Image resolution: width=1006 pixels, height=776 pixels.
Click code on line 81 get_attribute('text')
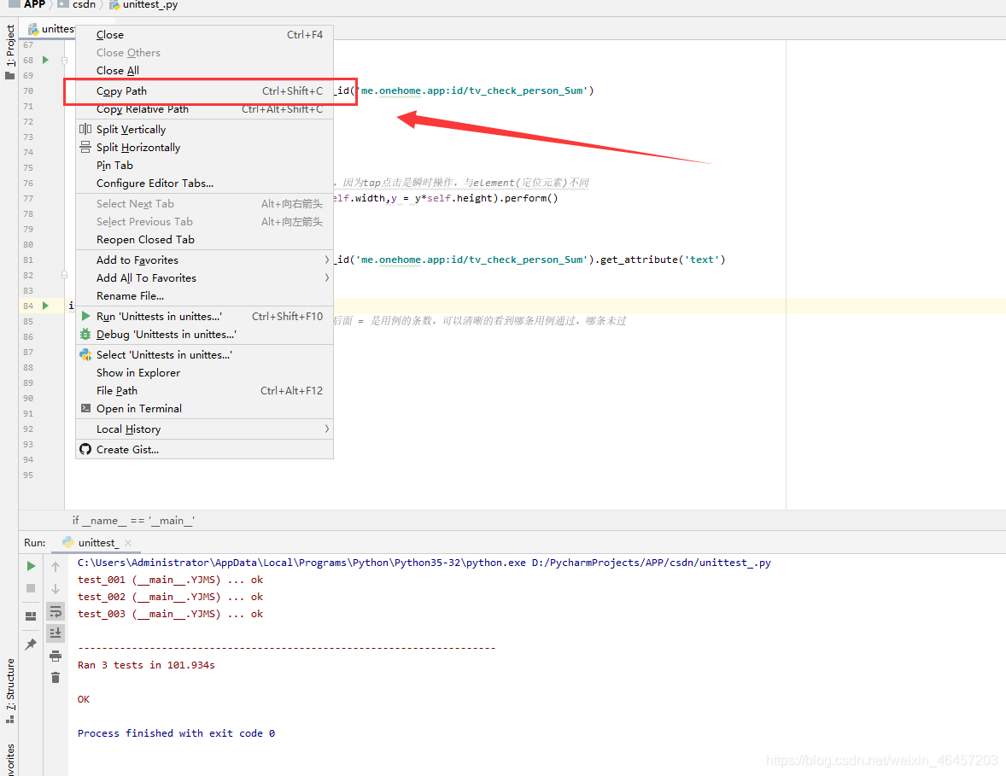click(x=663, y=260)
